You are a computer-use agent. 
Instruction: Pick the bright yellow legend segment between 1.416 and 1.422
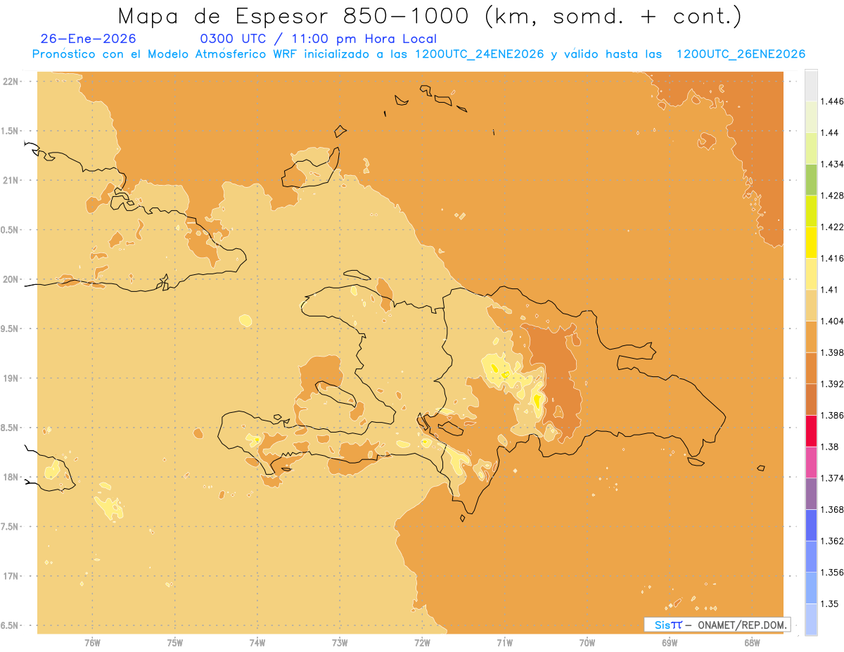[x=811, y=243]
